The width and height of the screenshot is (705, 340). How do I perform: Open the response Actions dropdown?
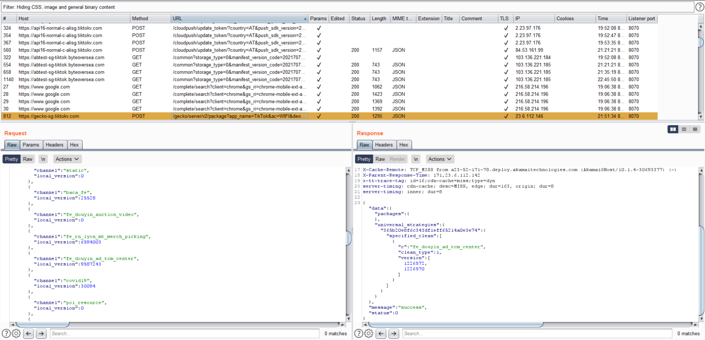click(440, 159)
